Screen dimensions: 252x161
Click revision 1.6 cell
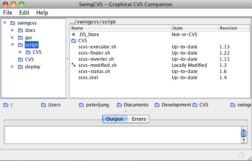tap(223, 71)
